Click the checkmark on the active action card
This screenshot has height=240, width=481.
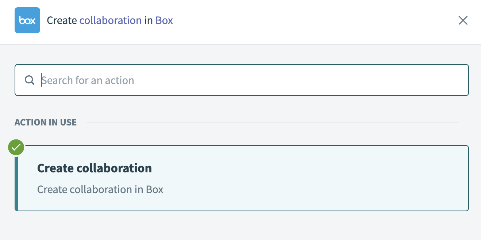tap(16, 147)
